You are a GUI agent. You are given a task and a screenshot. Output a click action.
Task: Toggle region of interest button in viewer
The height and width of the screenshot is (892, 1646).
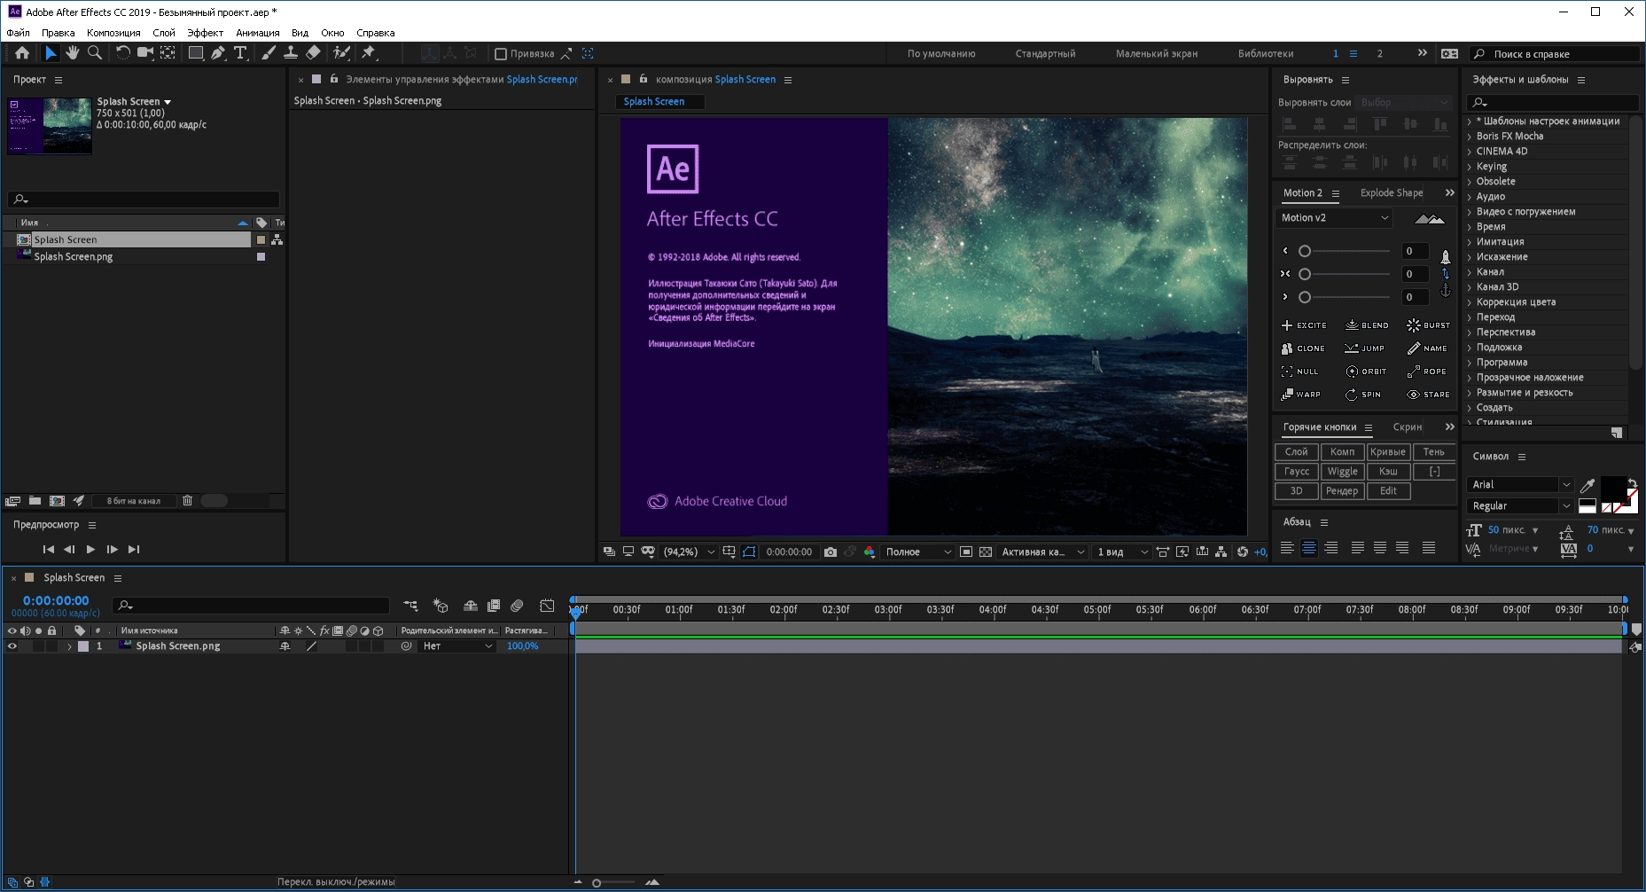(966, 552)
